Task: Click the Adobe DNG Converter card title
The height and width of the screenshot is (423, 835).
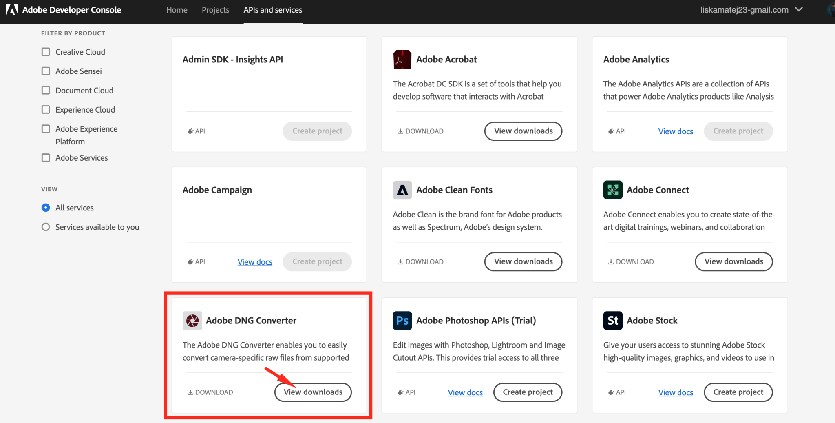Action: pos(251,321)
